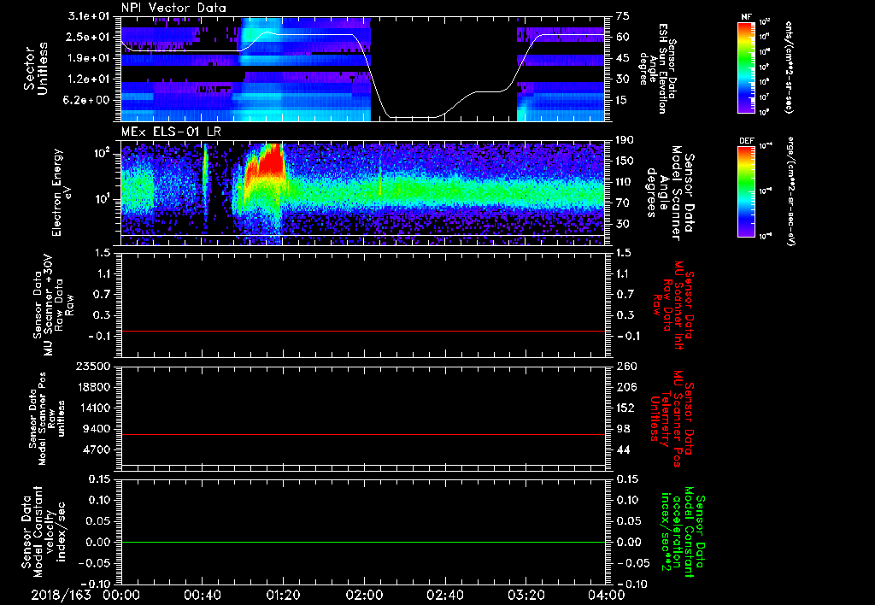
Task: Click the red line in Scanner Pos panel
Action: click(x=362, y=434)
